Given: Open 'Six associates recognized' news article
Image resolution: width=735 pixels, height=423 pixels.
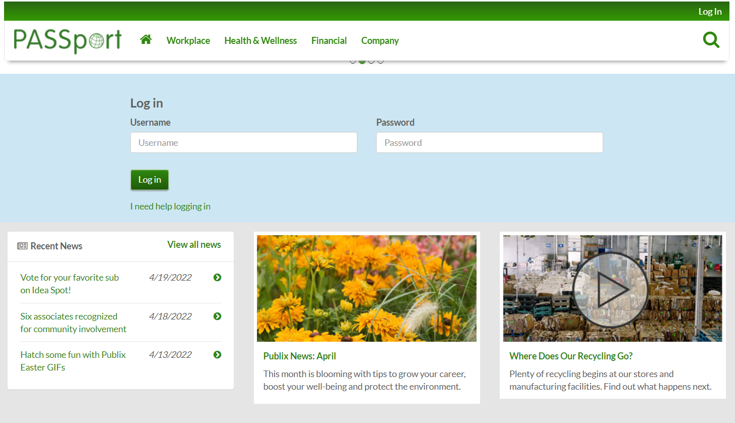Looking at the screenshot, I should 73,323.
